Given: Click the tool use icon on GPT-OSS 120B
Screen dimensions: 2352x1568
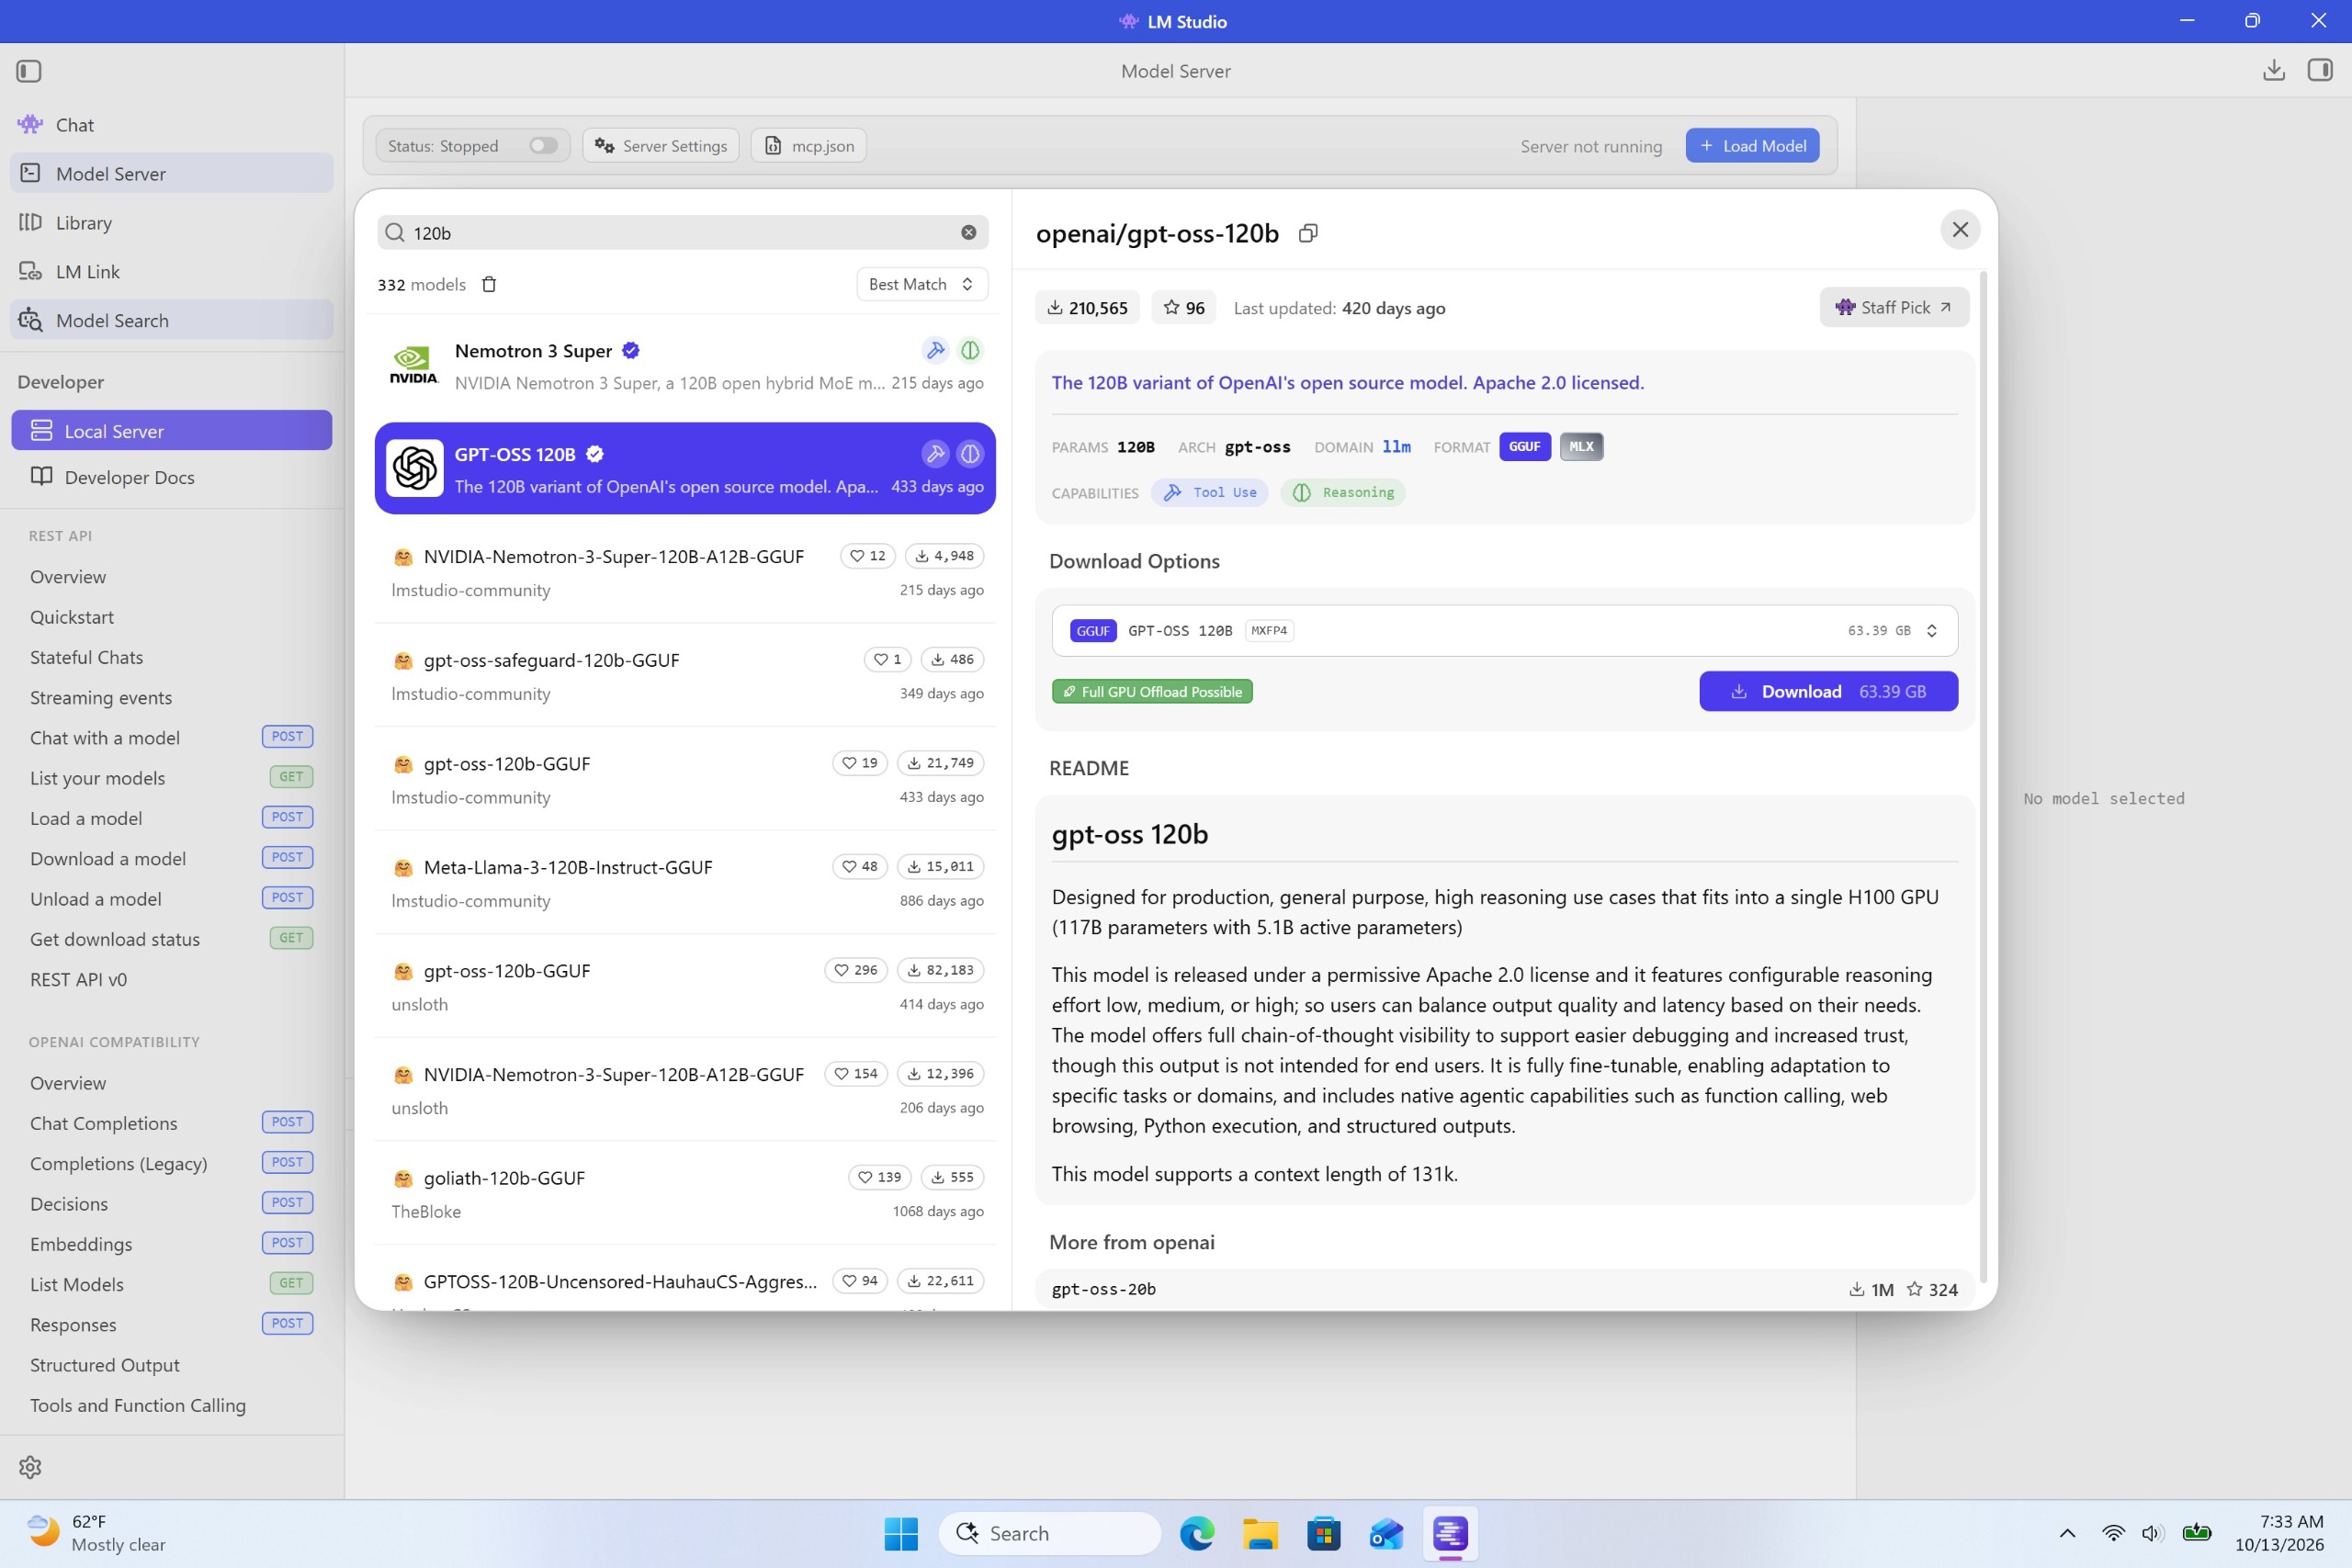Looking at the screenshot, I should point(935,454).
